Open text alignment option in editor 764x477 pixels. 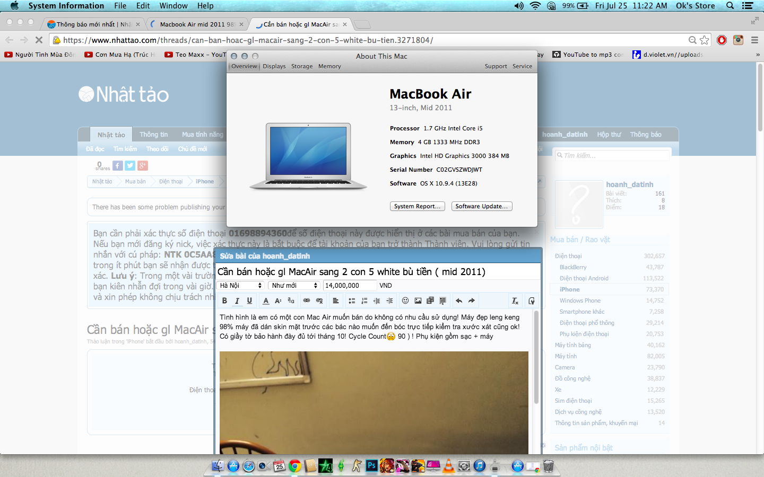click(x=335, y=301)
